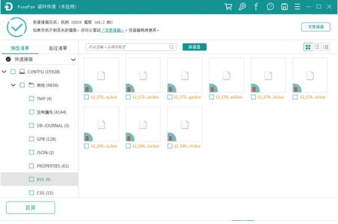
Task: Select the JSON (2) label
Action: pos(45,153)
